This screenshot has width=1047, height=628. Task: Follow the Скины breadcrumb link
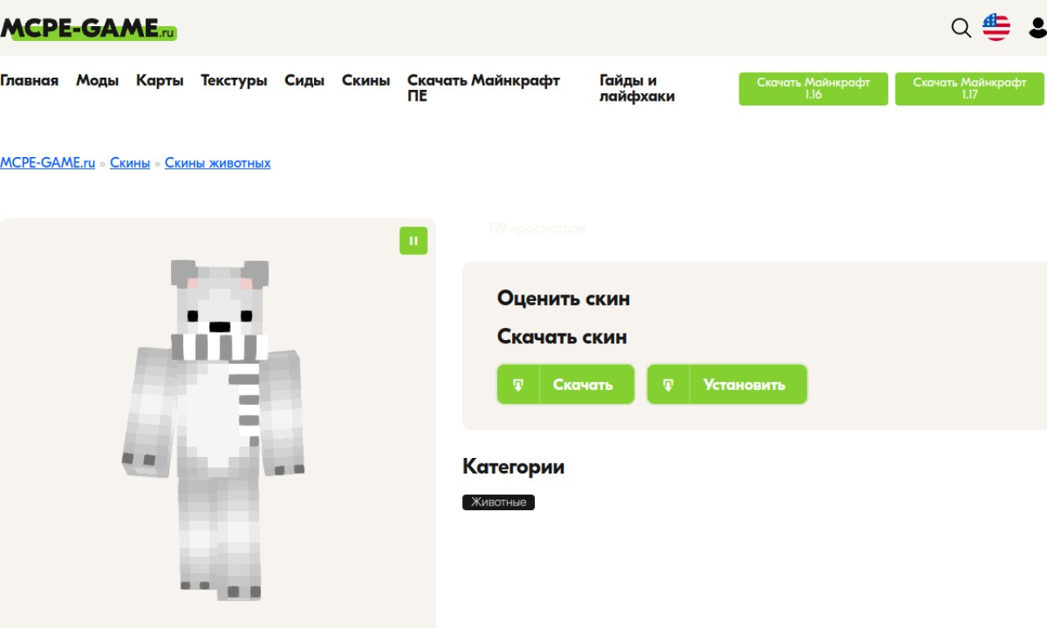pos(130,163)
